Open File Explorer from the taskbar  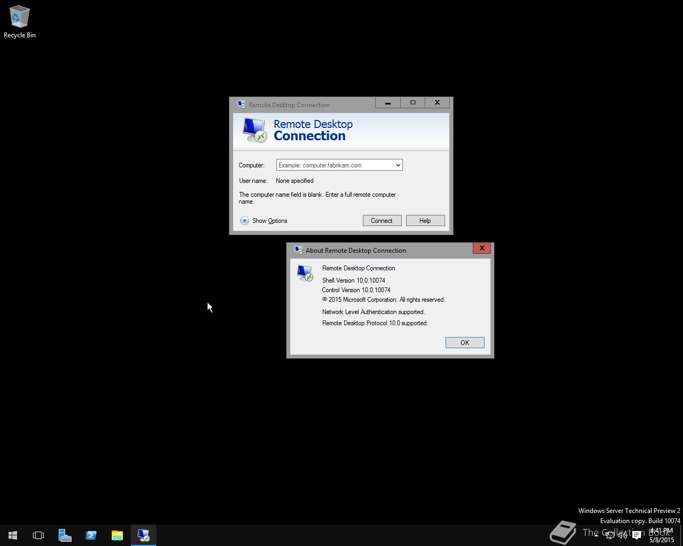tap(117, 535)
